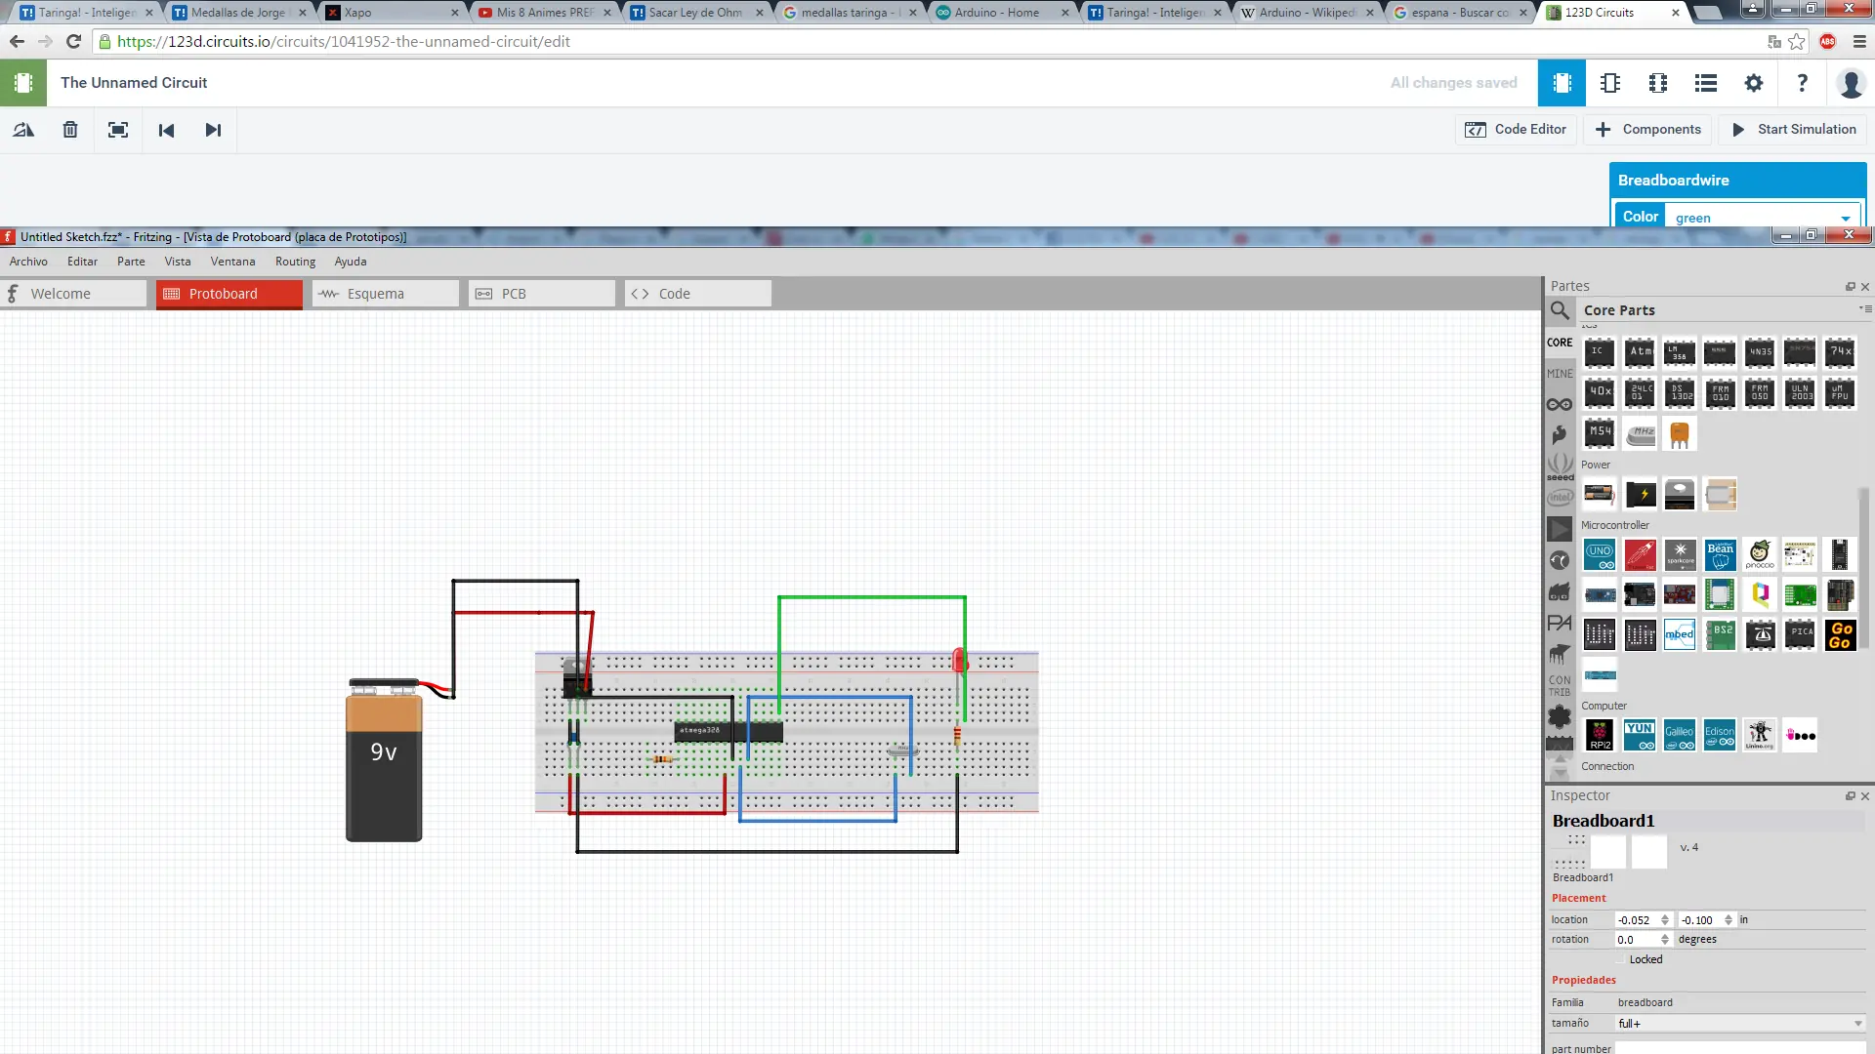The image size is (1875, 1054).
Task: Switch to the PCB tab in Fritzing
Action: pos(542,294)
